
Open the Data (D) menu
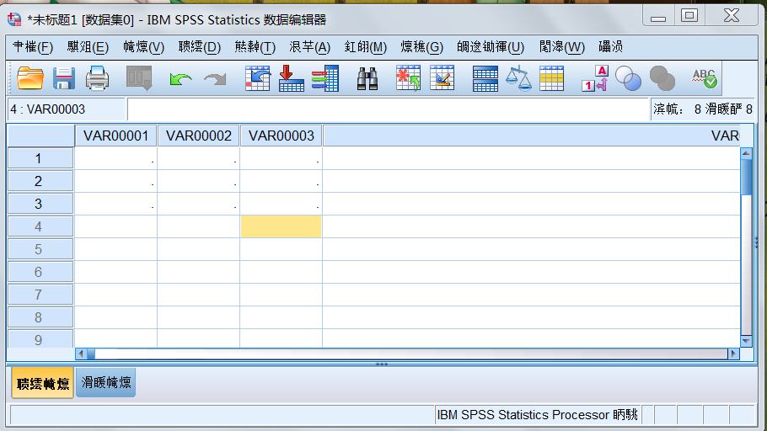pos(200,47)
